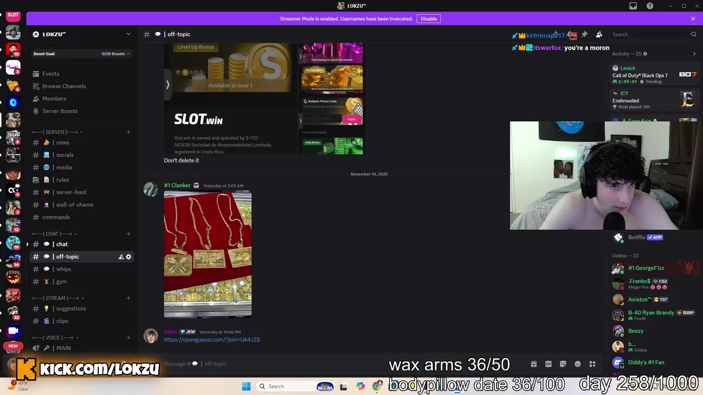Open the server icon with badge 19

(x=13, y=243)
